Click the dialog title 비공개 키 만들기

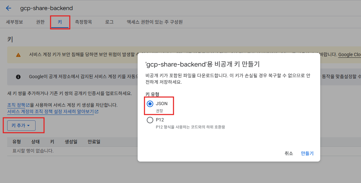[203, 64]
